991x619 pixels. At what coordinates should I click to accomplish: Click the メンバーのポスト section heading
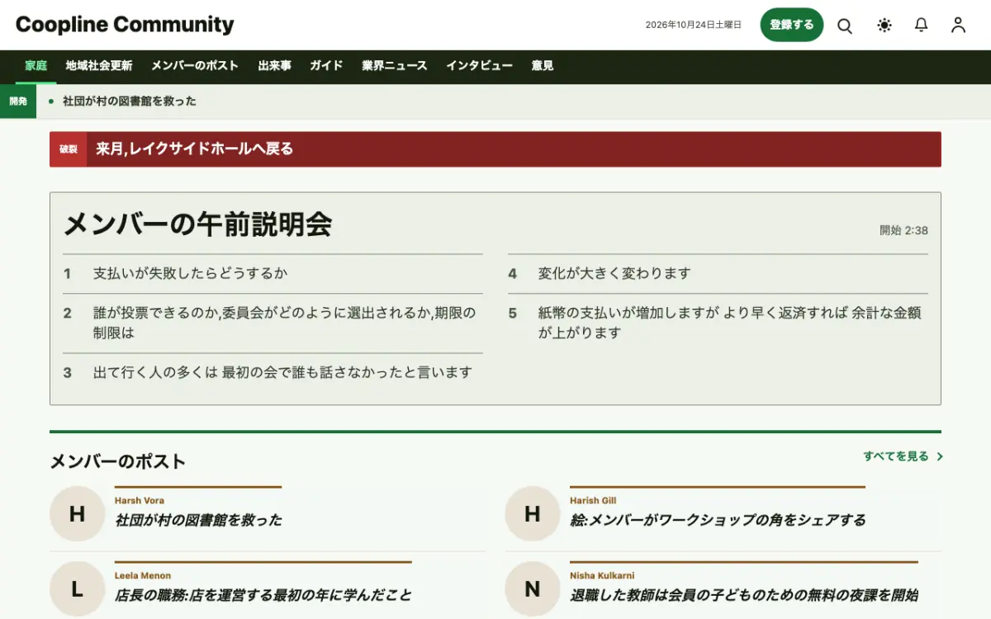118,461
